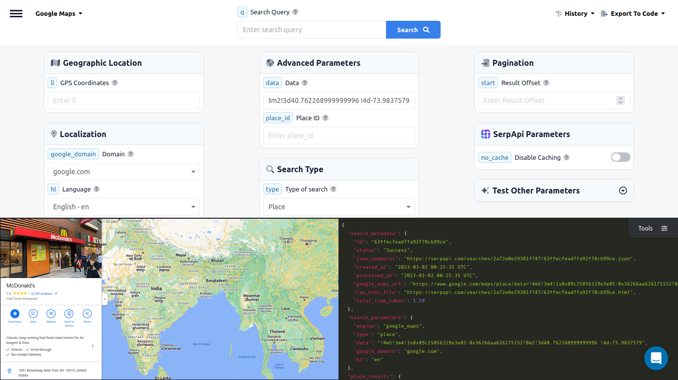Open the Tools panel button
This screenshot has height=380, width=678.
pyautogui.click(x=653, y=228)
